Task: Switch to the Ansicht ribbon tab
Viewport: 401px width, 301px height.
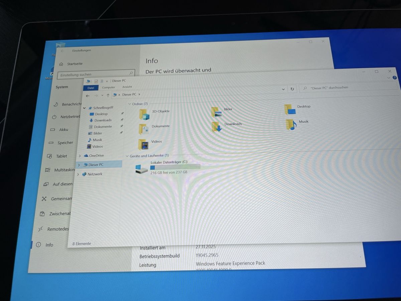Action: [x=127, y=87]
